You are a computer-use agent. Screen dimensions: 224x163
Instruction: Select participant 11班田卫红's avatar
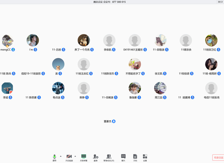pyautogui.click(x=211, y=40)
